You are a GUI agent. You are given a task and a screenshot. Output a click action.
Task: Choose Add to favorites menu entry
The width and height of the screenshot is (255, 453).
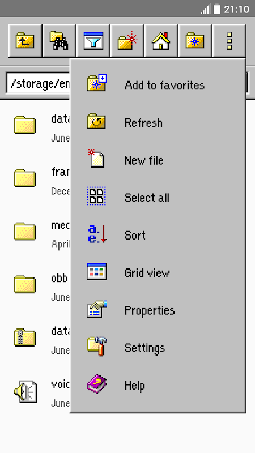(158, 86)
